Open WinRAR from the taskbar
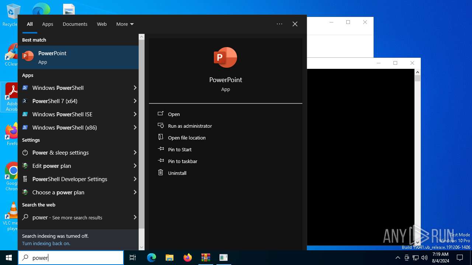Screen dimensions: 472x265 pos(206,258)
